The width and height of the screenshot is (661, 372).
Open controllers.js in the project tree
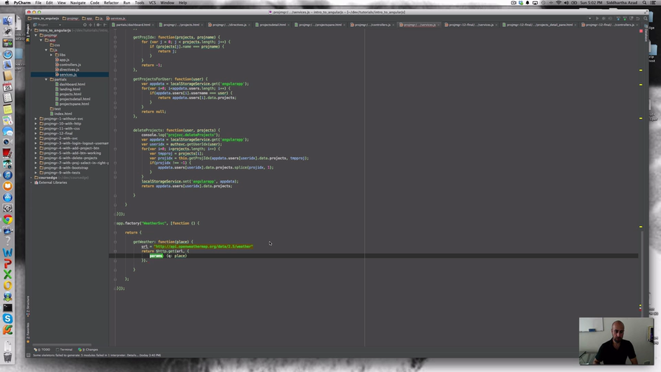70,65
